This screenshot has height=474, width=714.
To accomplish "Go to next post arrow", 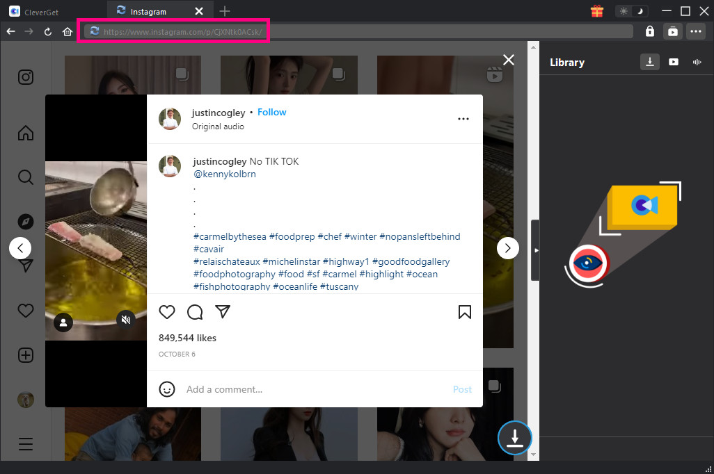I will click(x=508, y=247).
